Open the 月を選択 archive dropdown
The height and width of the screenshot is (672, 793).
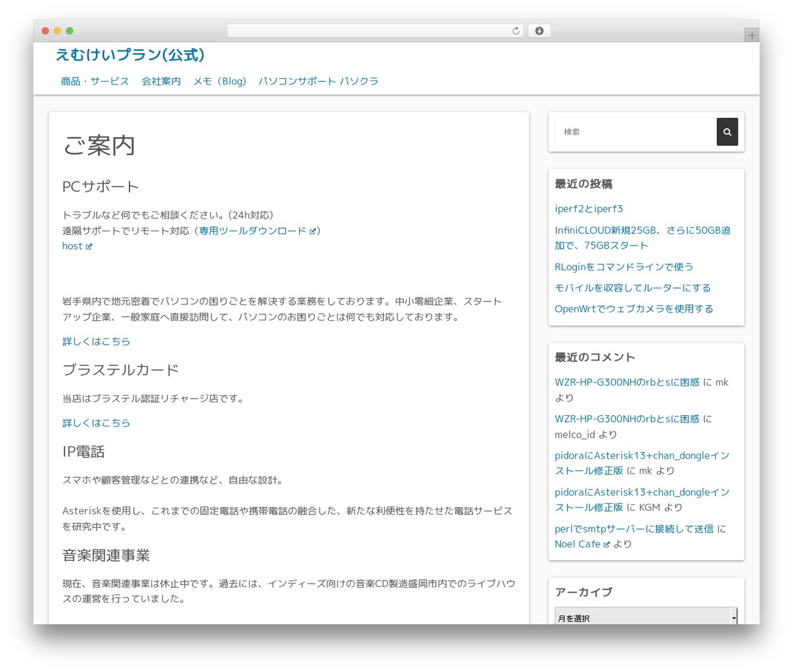coord(646,617)
